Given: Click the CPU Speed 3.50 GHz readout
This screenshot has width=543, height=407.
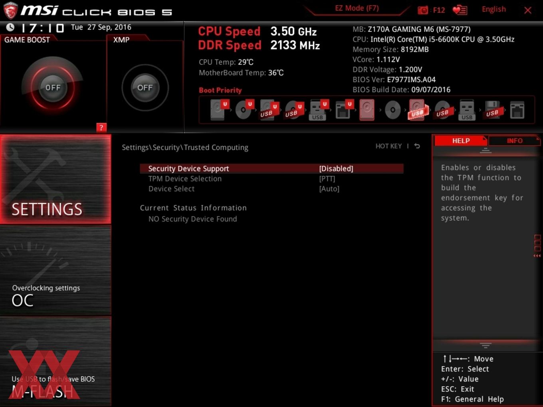Looking at the screenshot, I should [258, 31].
